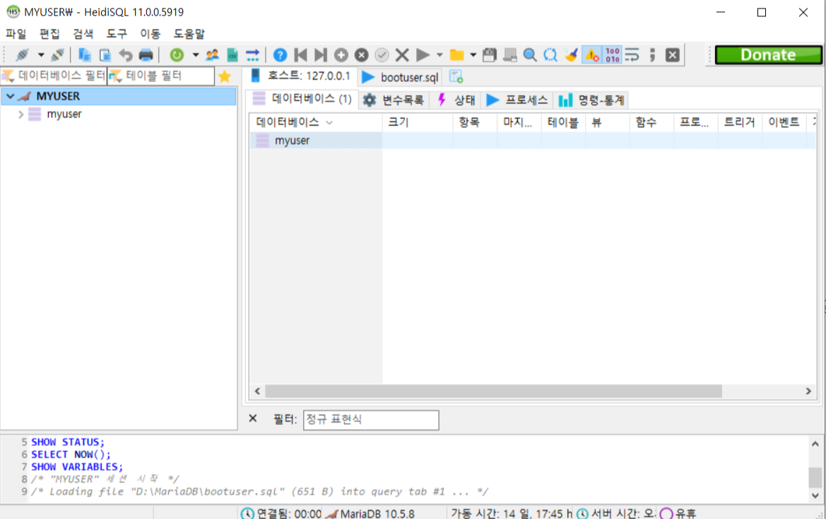Open dropdown arrow next to refresh icon
The height and width of the screenshot is (519, 826).
tap(196, 54)
